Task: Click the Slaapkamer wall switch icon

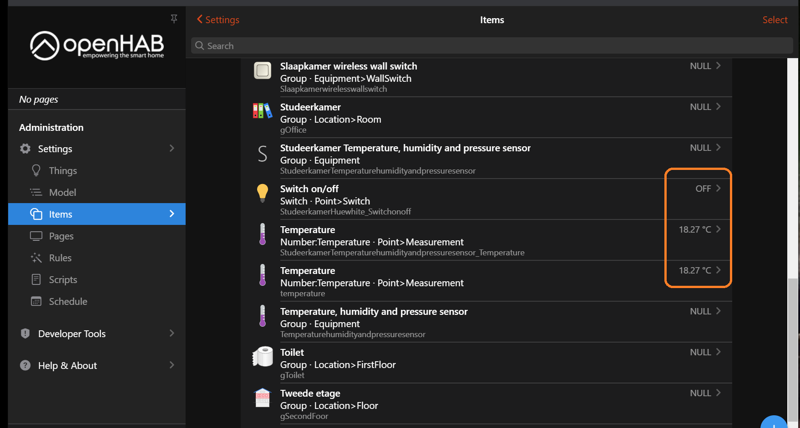Action: (x=263, y=70)
